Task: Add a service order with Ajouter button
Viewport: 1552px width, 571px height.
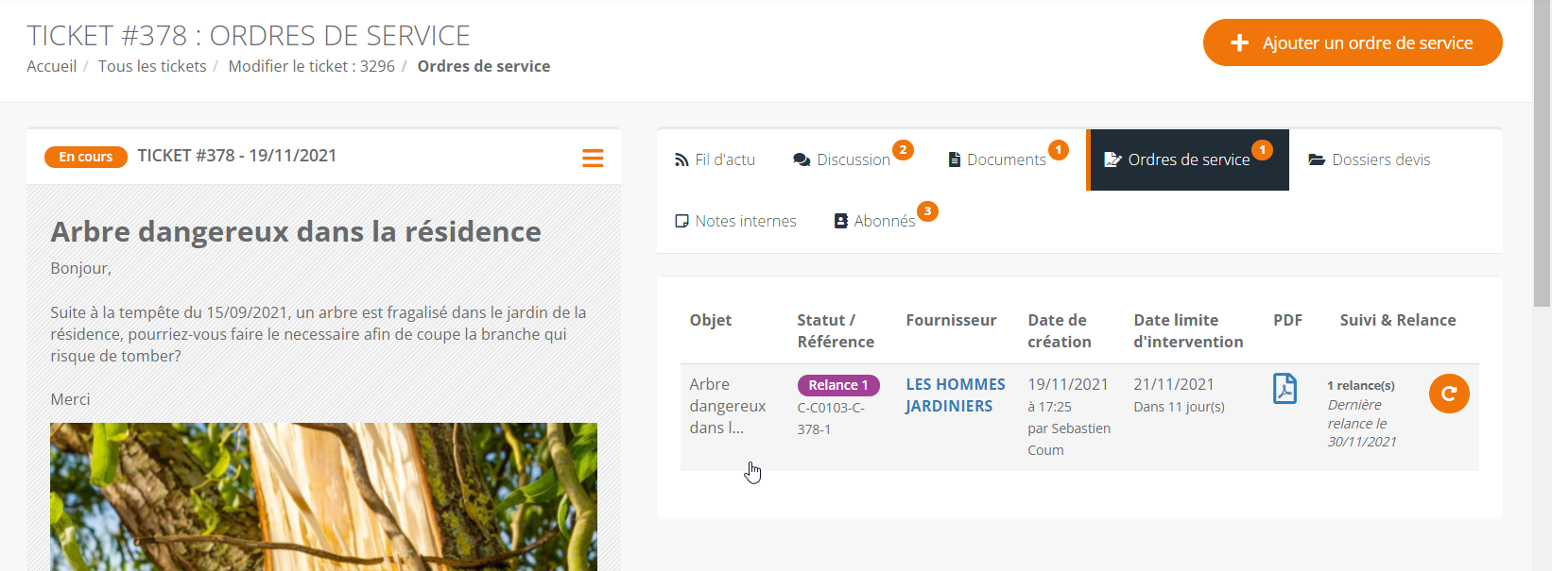Action: pyautogui.click(x=1353, y=42)
